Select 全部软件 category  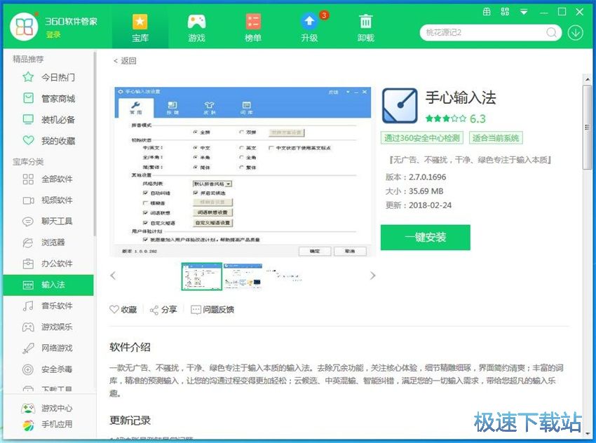click(x=48, y=179)
